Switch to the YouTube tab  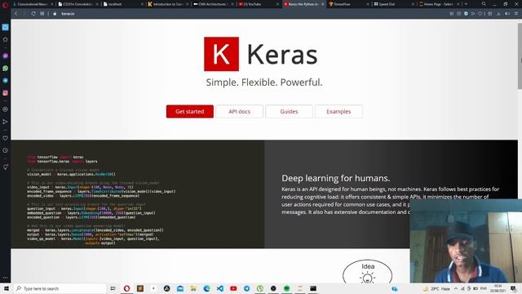pyautogui.click(x=258, y=4)
